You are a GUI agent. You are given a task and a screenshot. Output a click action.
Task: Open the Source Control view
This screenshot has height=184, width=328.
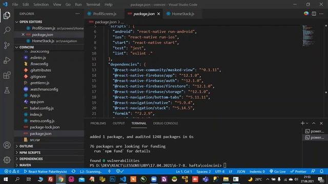(7, 45)
